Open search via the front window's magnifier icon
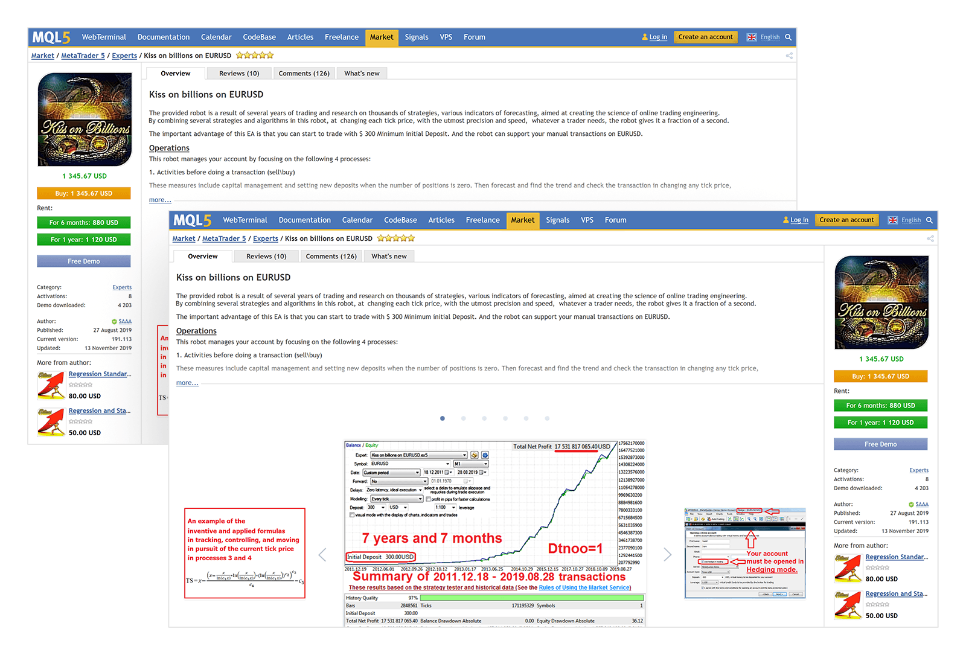The height and width of the screenshot is (655, 966). 929,220
